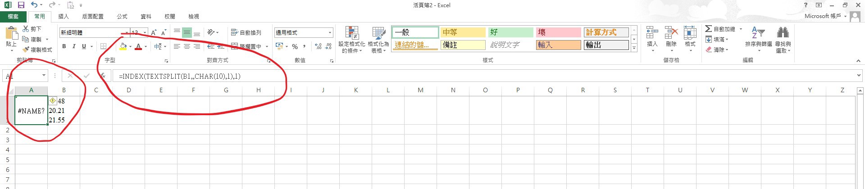
Task: Expand the Name Box dropdown arrow
Action: click(44, 76)
